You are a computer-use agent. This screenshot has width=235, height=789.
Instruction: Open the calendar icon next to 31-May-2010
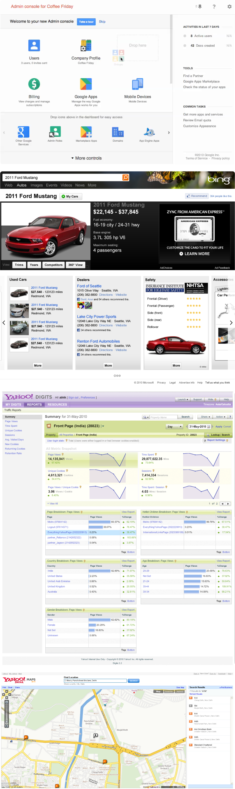pyautogui.click(x=209, y=426)
